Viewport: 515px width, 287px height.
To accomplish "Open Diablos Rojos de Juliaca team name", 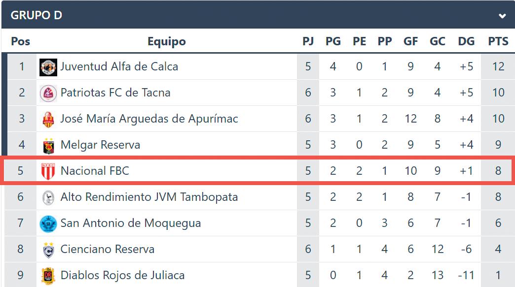I will [122, 275].
